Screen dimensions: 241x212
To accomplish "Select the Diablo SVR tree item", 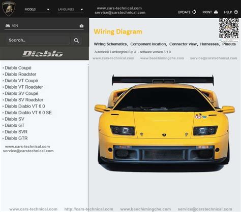I will point(16,132).
